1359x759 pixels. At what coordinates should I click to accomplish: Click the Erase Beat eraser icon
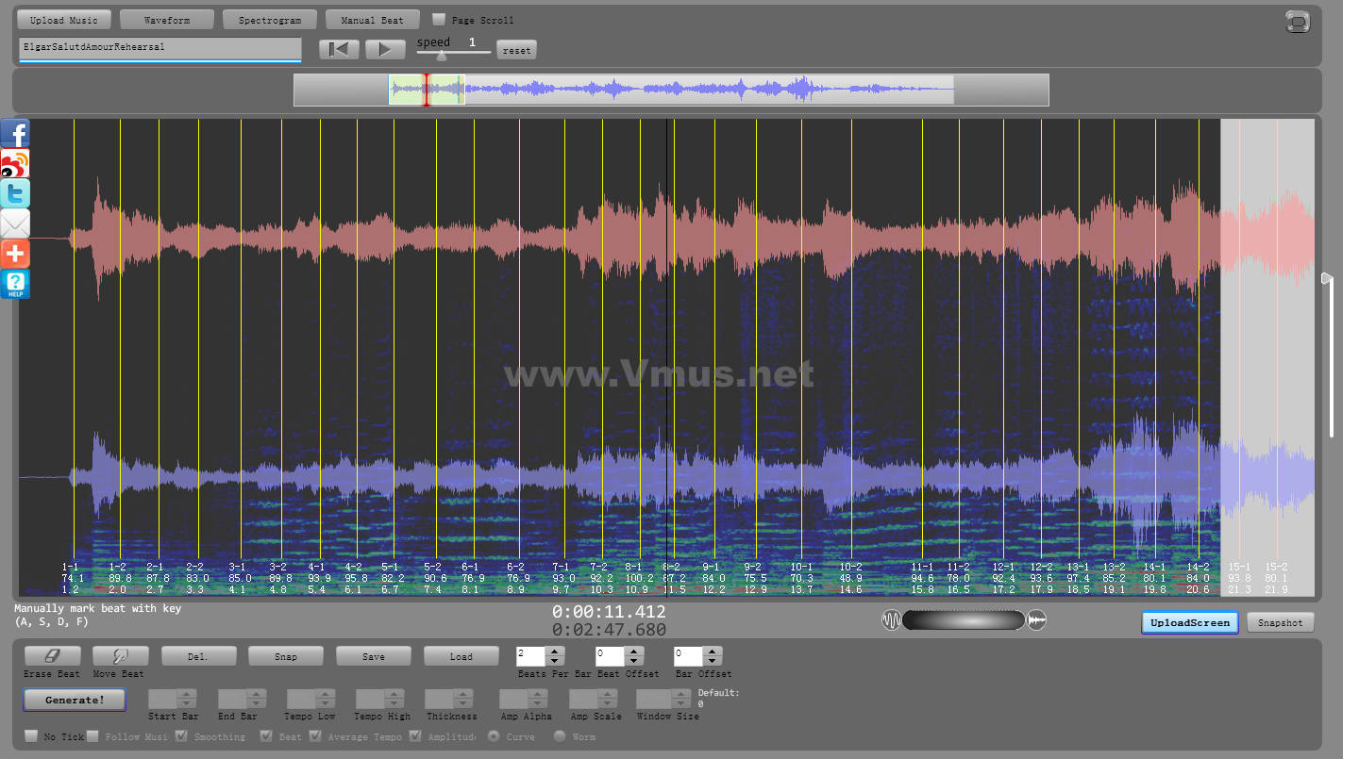52,656
